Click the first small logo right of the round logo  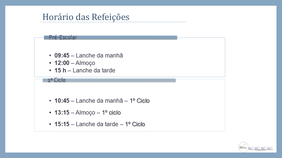click(x=251, y=148)
